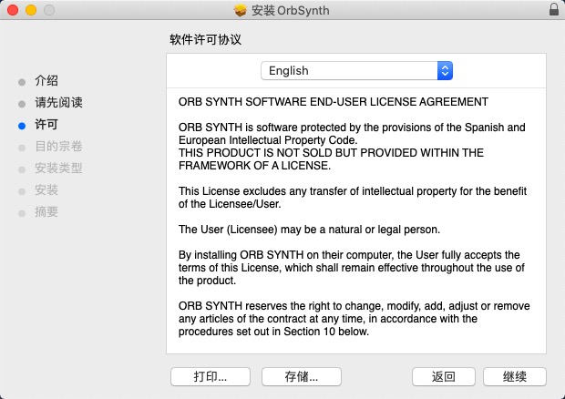Click 'By installing ORB SYNTH' paragraph
The height and width of the screenshot is (399, 565).
click(352, 268)
